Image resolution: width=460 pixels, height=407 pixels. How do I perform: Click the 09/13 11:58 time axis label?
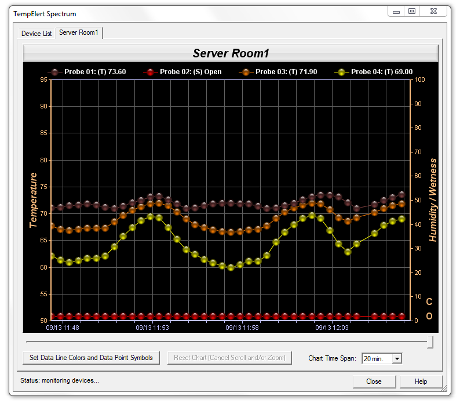(x=242, y=328)
